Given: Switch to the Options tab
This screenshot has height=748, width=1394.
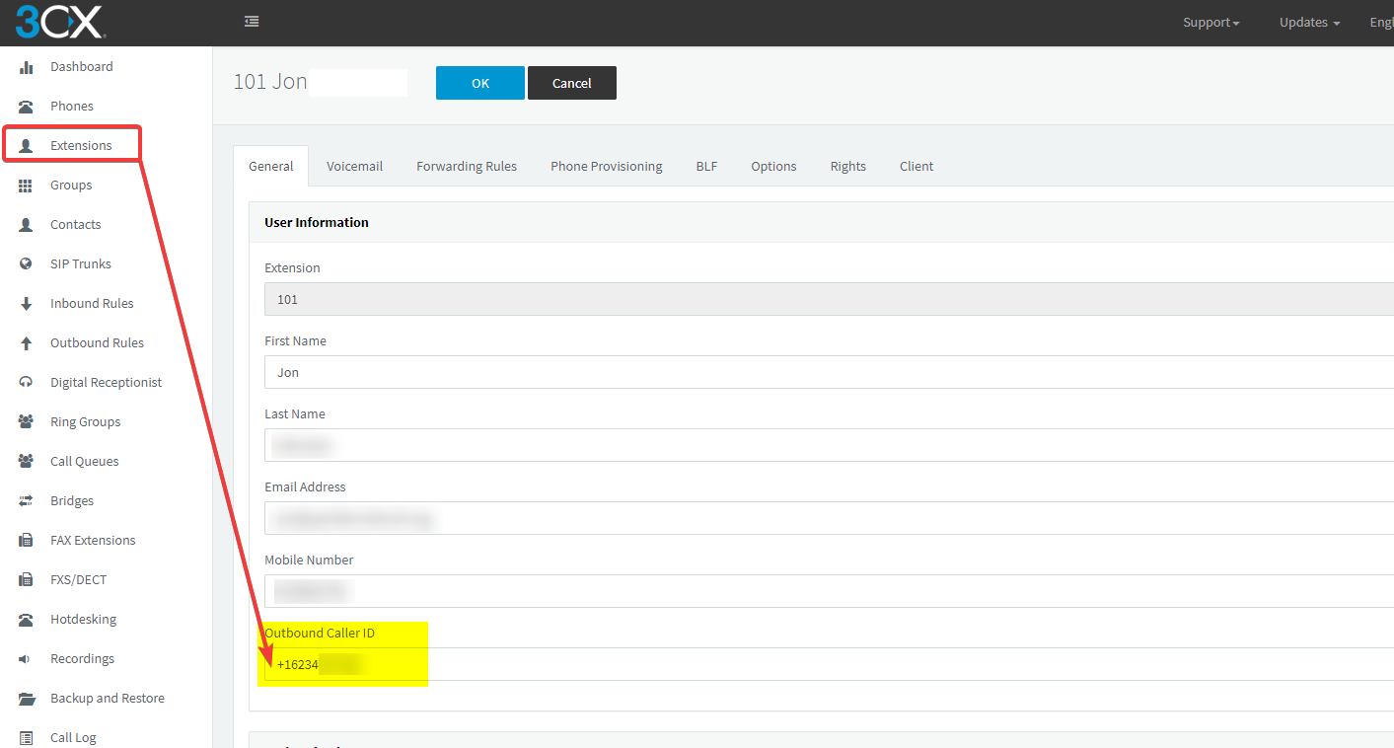Looking at the screenshot, I should pos(773,166).
